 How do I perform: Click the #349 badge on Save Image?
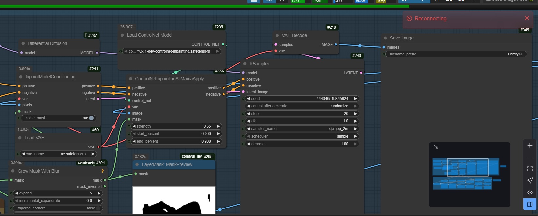pos(525,30)
